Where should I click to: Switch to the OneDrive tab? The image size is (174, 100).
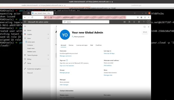point(99,45)
